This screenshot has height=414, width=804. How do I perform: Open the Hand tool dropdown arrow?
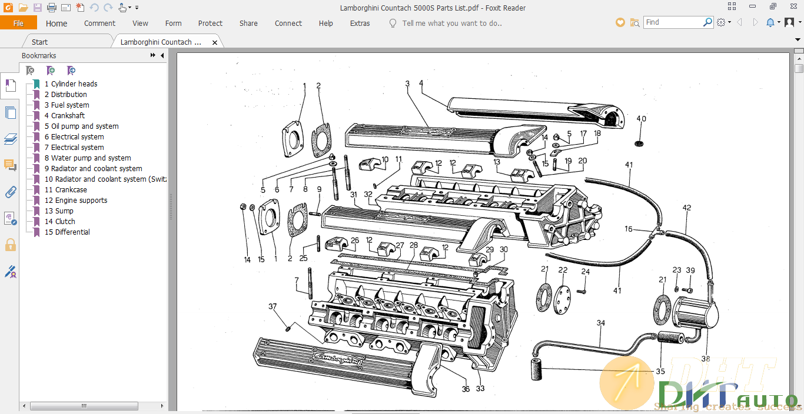pos(130,8)
